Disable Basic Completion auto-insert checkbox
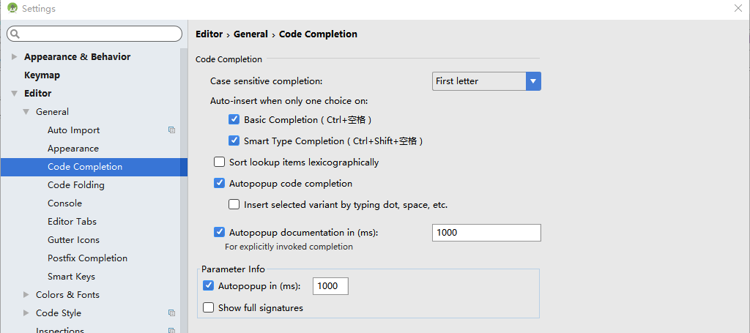750x333 pixels. coord(234,119)
